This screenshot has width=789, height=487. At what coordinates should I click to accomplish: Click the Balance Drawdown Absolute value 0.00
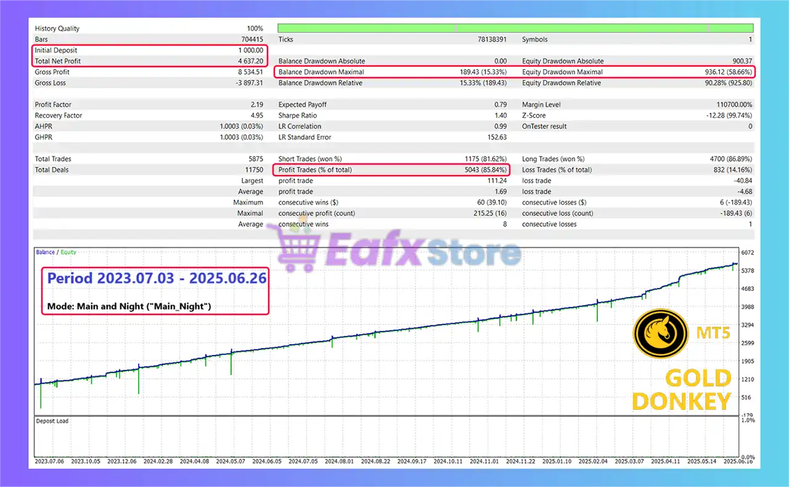click(501, 61)
